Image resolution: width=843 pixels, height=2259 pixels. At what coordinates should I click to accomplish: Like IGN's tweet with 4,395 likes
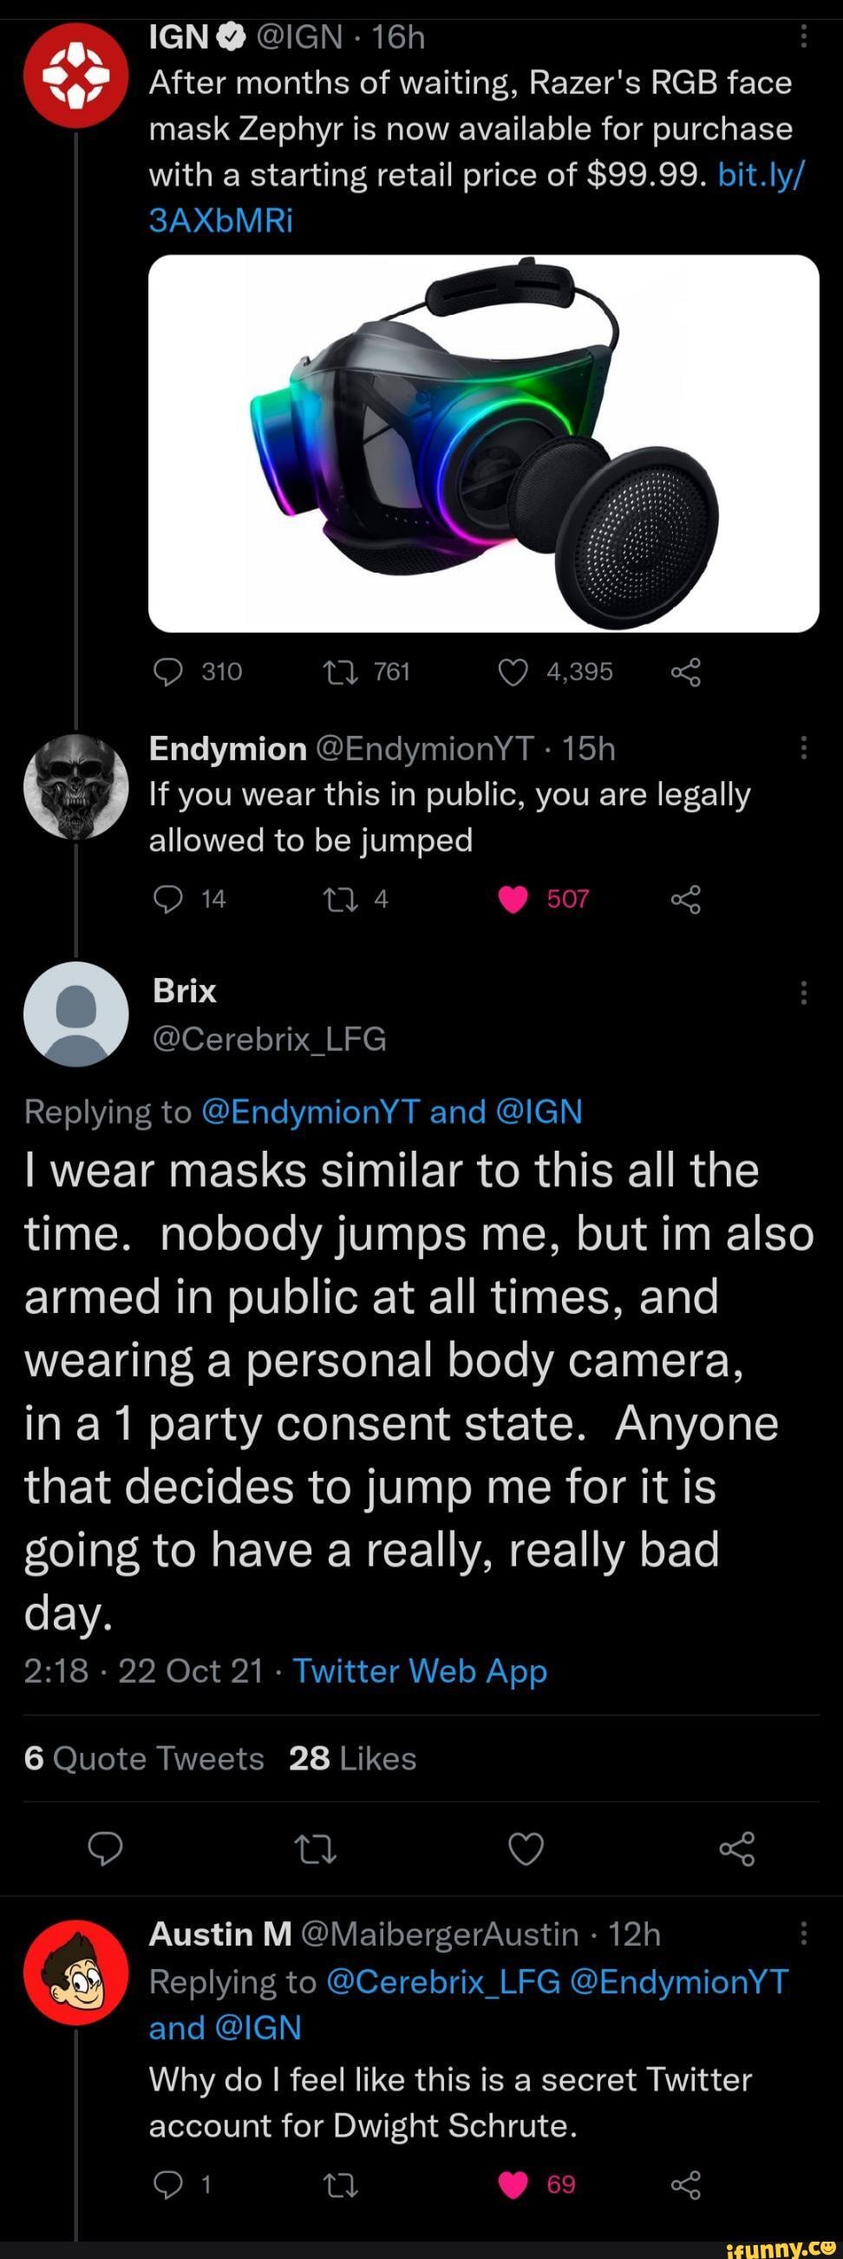point(513,673)
